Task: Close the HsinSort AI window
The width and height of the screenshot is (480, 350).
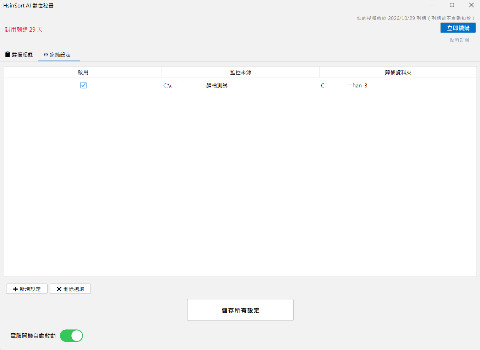Action: [x=471, y=5]
